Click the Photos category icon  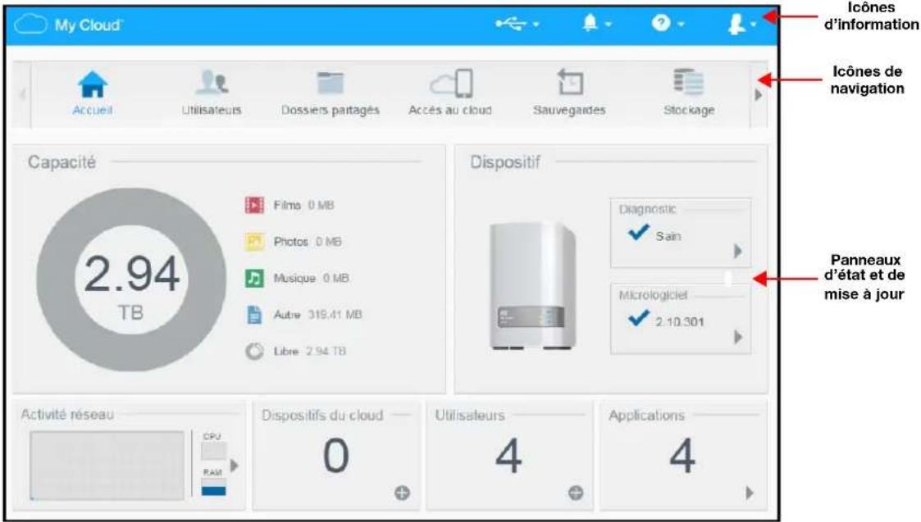click(254, 241)
